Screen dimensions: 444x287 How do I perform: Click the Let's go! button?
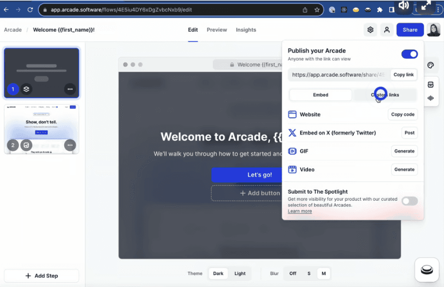[247, 175]
